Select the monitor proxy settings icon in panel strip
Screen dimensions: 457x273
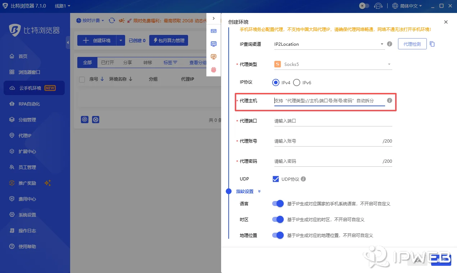tap(214, 44)
